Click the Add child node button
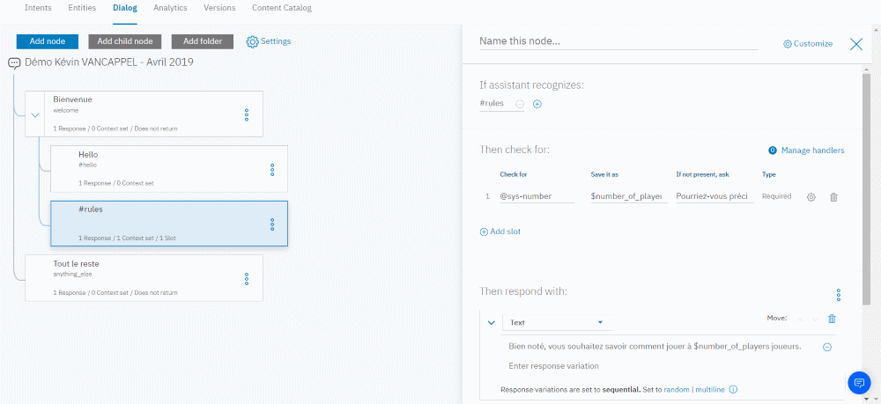This screenshot has height=404, width=881. [125, 41]
